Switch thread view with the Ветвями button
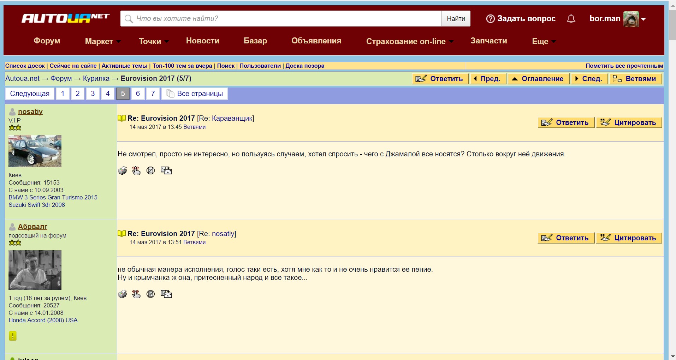This screenshot has height=360, width=676. (x=635, y=79)
